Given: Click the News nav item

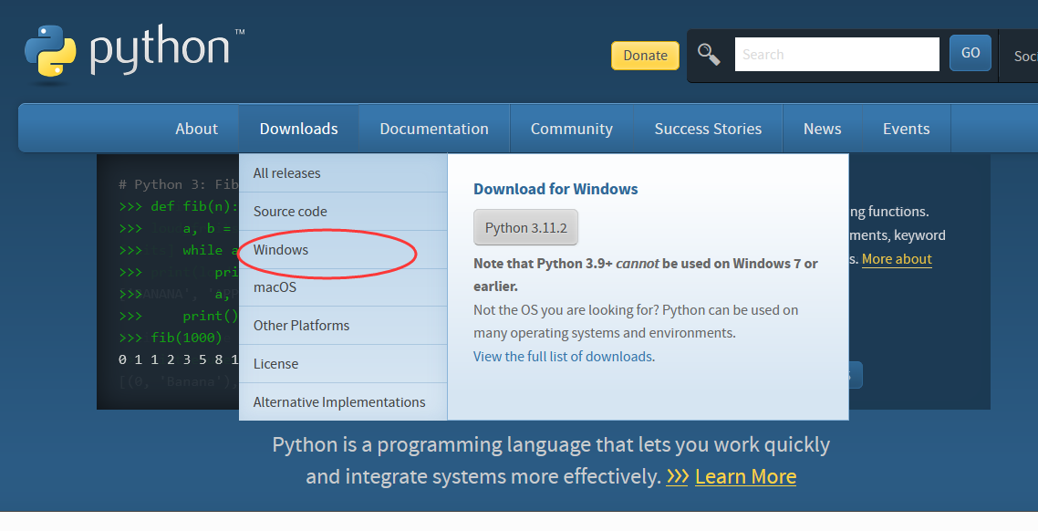Looking at the screenshot, I should [822, 129].
